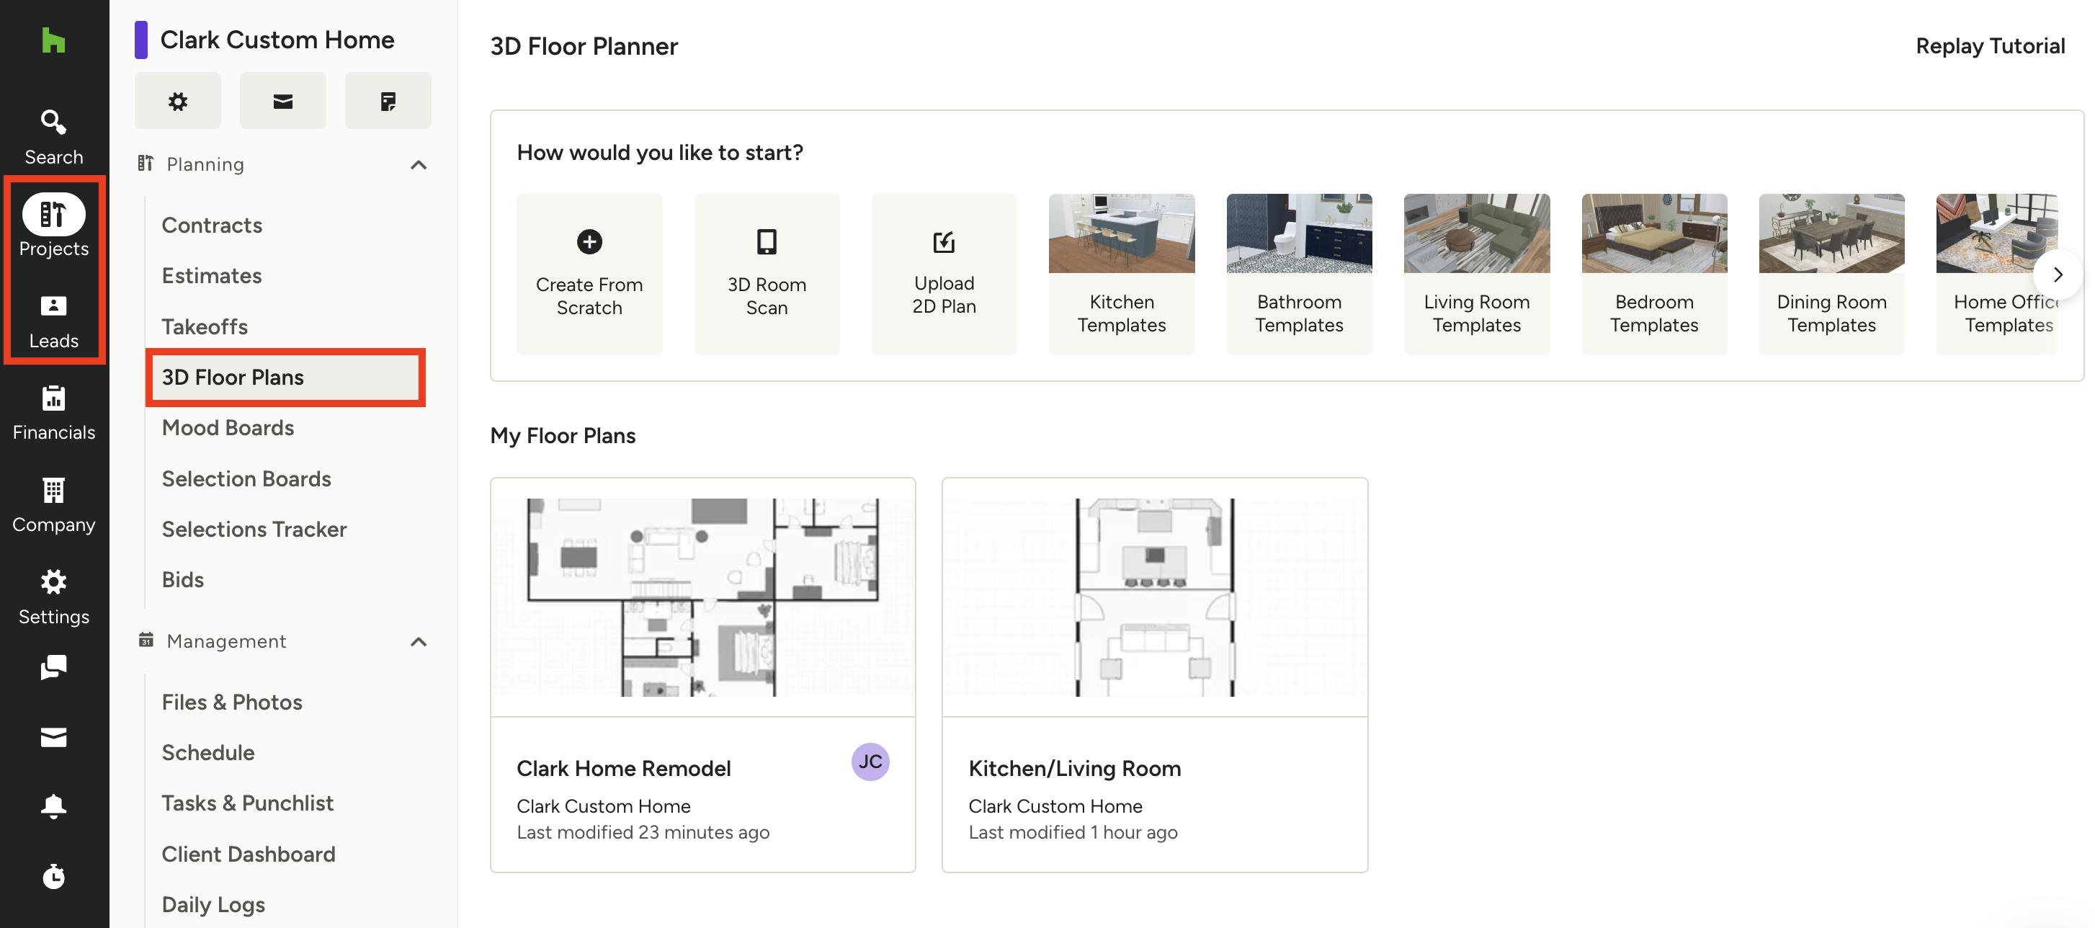Open the project notes icon button
This screenshot has width=2095, height=928.
388,101
